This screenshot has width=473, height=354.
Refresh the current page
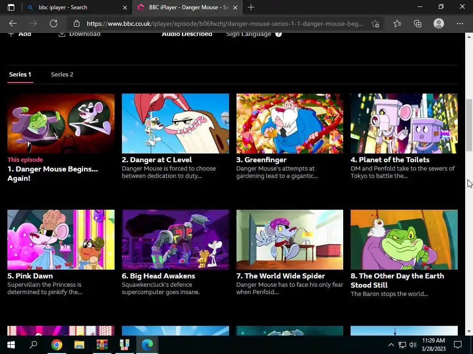click(54, 24)
